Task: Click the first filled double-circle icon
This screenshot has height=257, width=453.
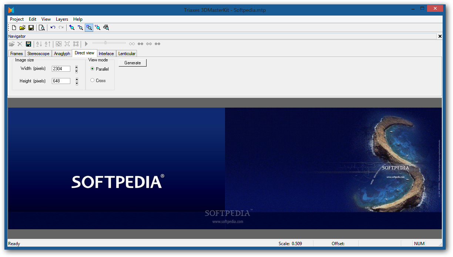Action: pyautogui.click(x=140, y=44)
